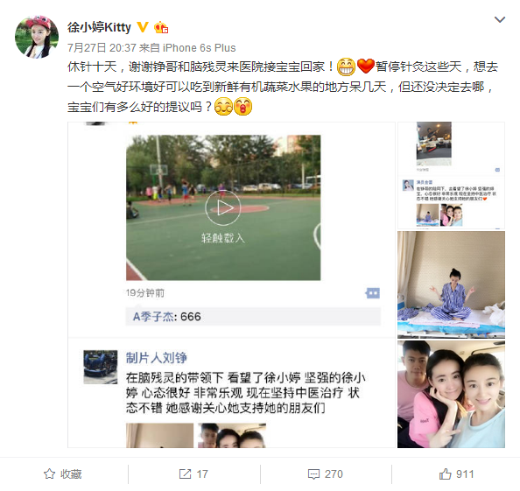Screen dimensions: 520x491
Task: Click the 收藏 favorite label
Action: (71, 474)
